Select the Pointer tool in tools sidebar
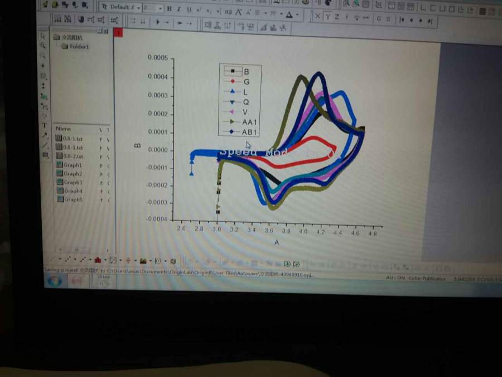 click(43, 36)
